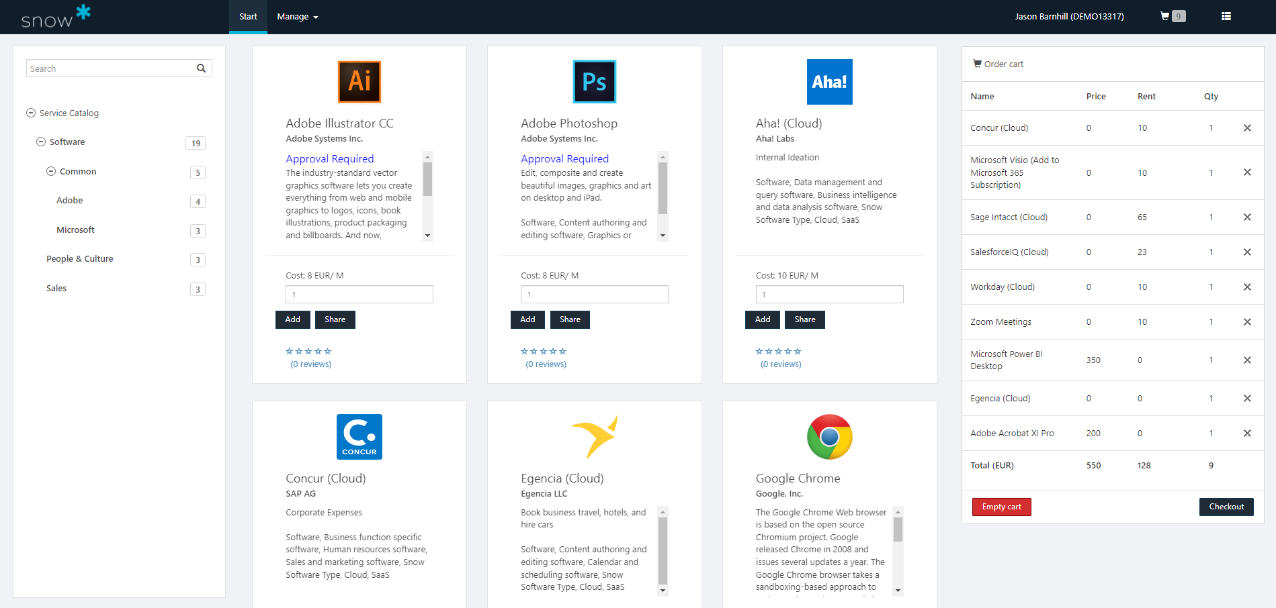Add Adobe Photoshop to cart

(x=528, y=319)
